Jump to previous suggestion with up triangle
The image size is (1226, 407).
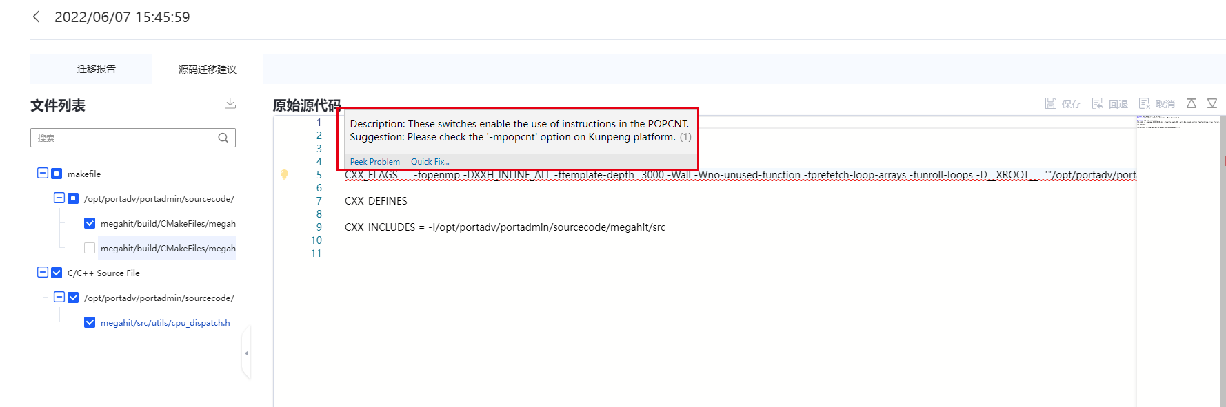1192,103
